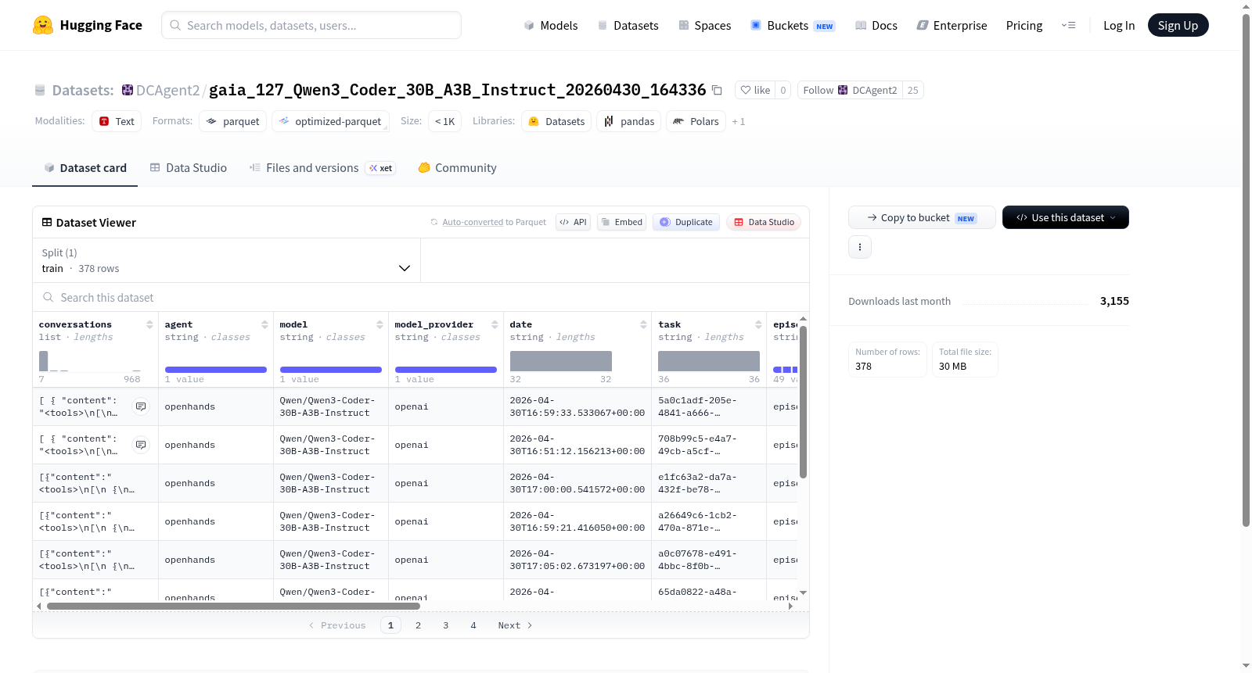The width and height of the screenshot is (1252, 673).
Task: Click the Datasets library tag
Action: click(x=556, y=121)
